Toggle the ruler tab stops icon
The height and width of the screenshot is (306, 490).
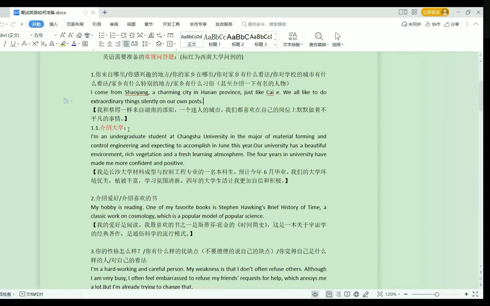170,35
